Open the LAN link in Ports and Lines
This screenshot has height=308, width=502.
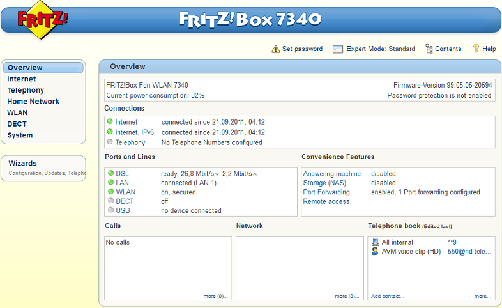click(x=122, y=183)
